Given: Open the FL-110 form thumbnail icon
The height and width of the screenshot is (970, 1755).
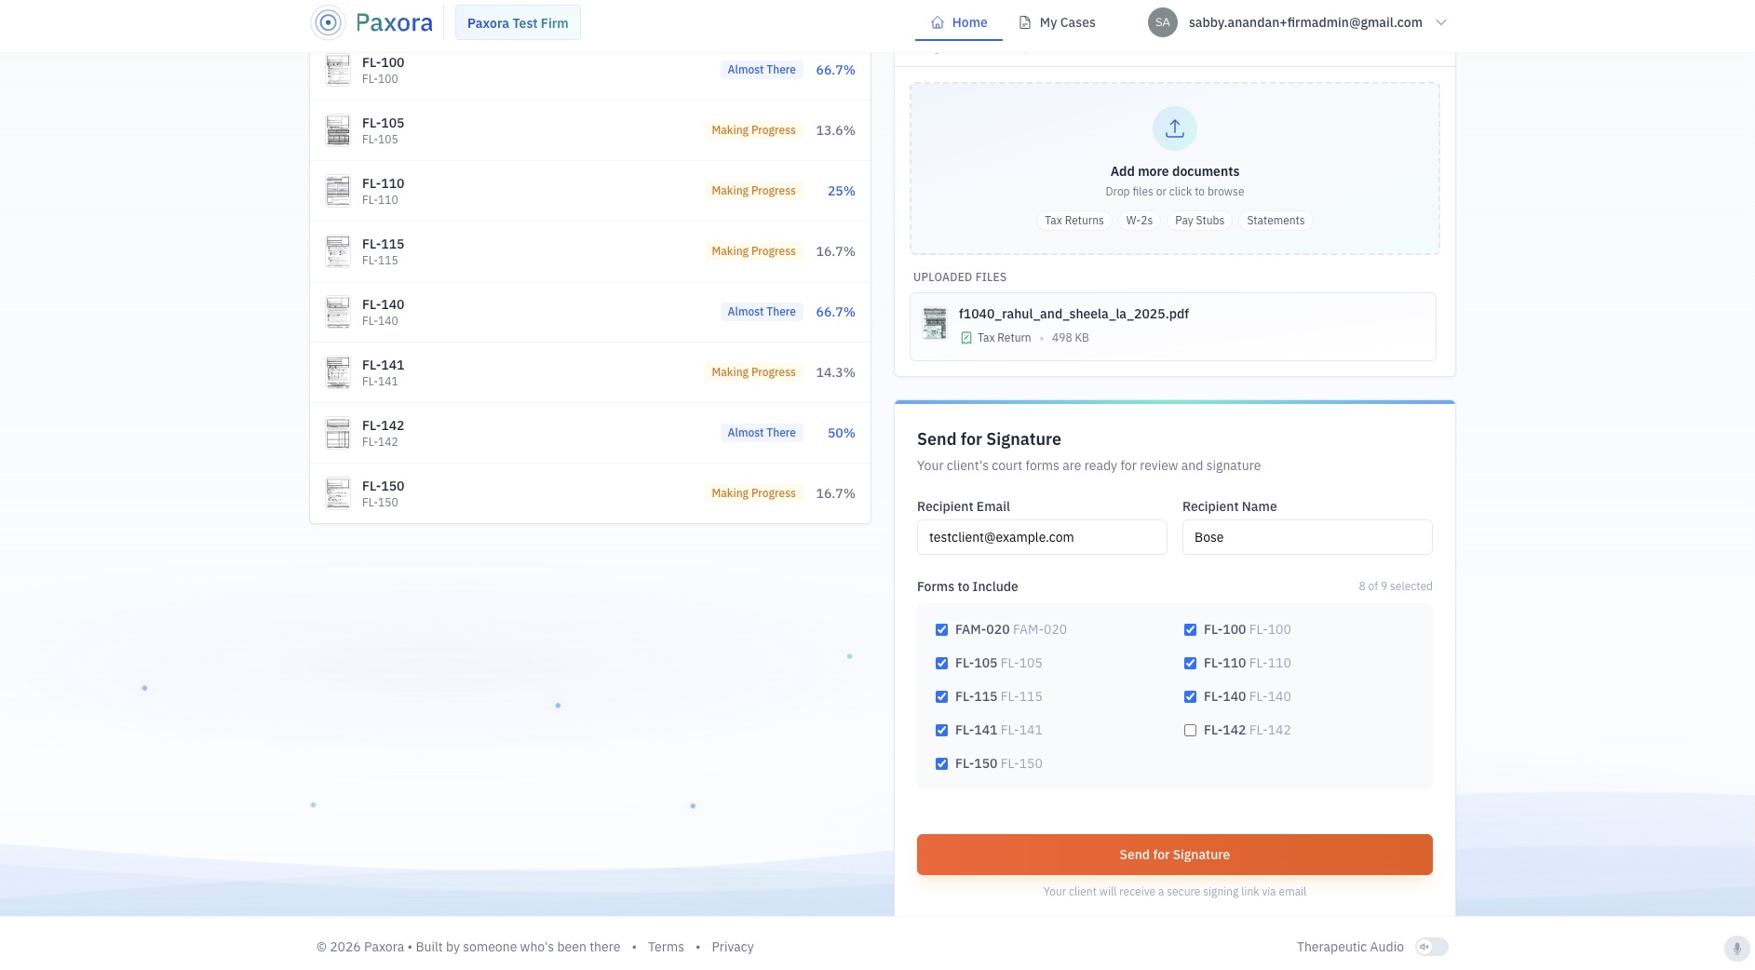Looking at the screenshot, I should pyautogui.click(x=338, y=191).
